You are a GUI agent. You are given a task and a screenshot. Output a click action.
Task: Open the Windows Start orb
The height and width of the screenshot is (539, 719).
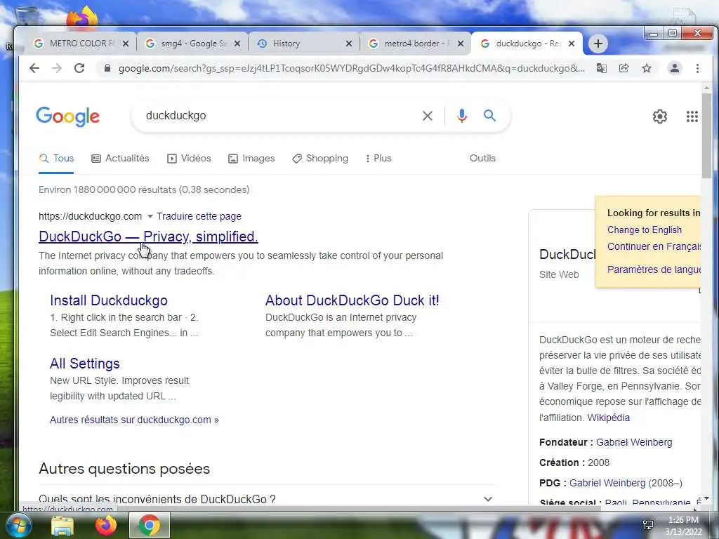pos(18,525)
